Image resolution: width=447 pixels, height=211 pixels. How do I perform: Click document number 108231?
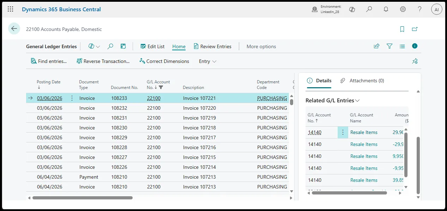click(x=119, y=118)
